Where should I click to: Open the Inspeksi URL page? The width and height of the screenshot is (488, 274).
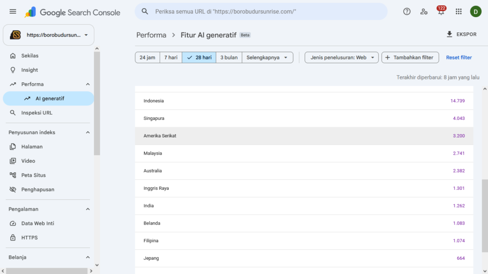(x=37, y=113)
